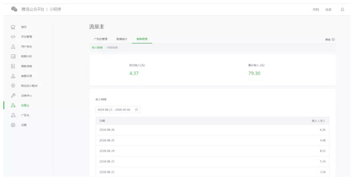Open the settings gear icon
Screen dimensions: 357x186
point(13,125)
